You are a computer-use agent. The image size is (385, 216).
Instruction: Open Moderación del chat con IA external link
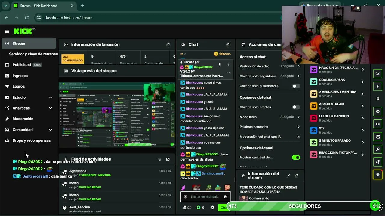(x=298, y=136)
